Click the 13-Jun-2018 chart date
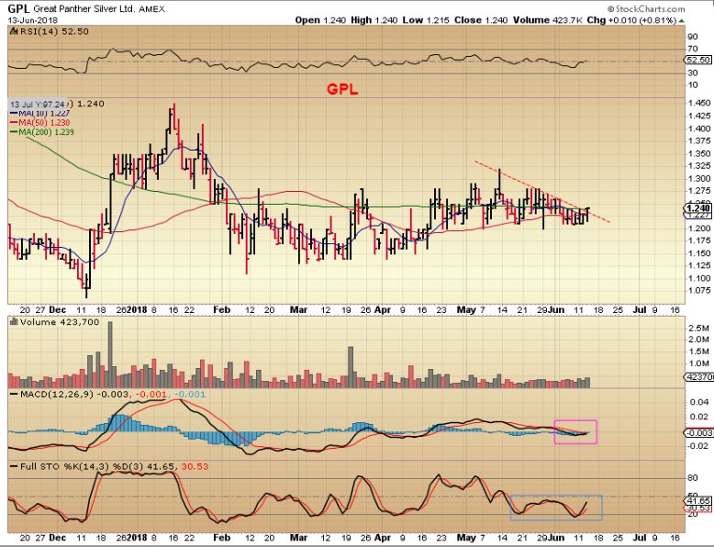 pyautogui.click(x=32, y=20)
